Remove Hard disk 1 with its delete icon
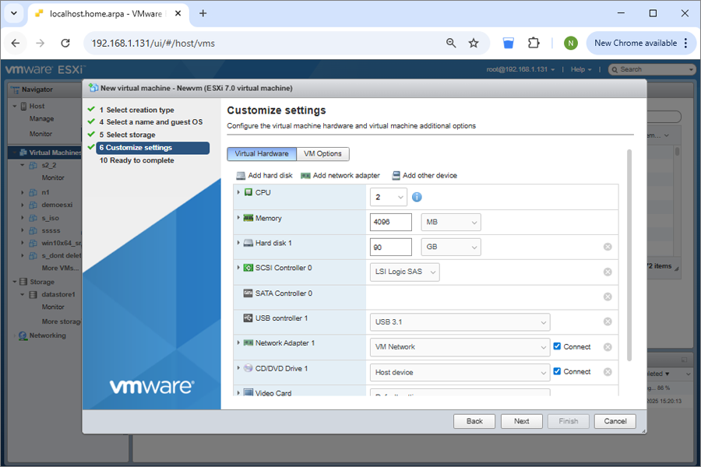The height and width of the screenshot is (467, 701). (608, 247)
